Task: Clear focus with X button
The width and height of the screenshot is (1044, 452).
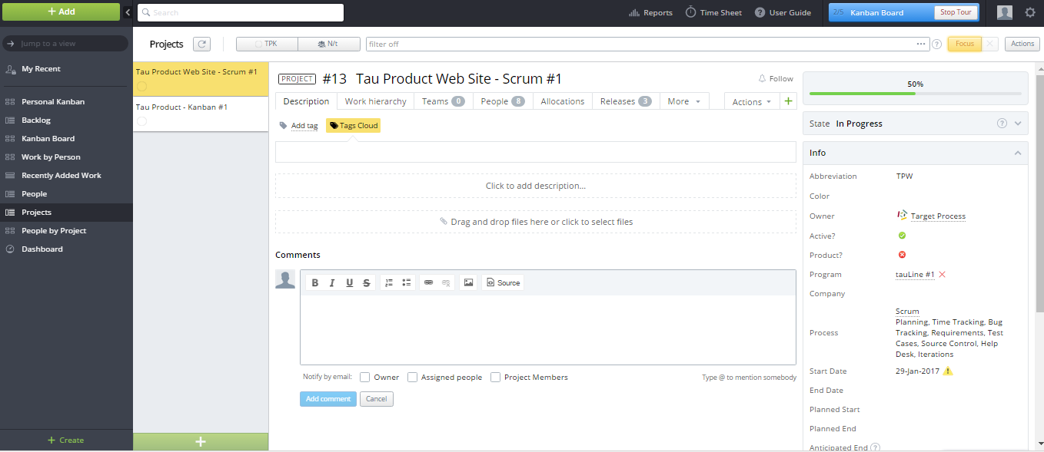Action: [x=990, y=44]
